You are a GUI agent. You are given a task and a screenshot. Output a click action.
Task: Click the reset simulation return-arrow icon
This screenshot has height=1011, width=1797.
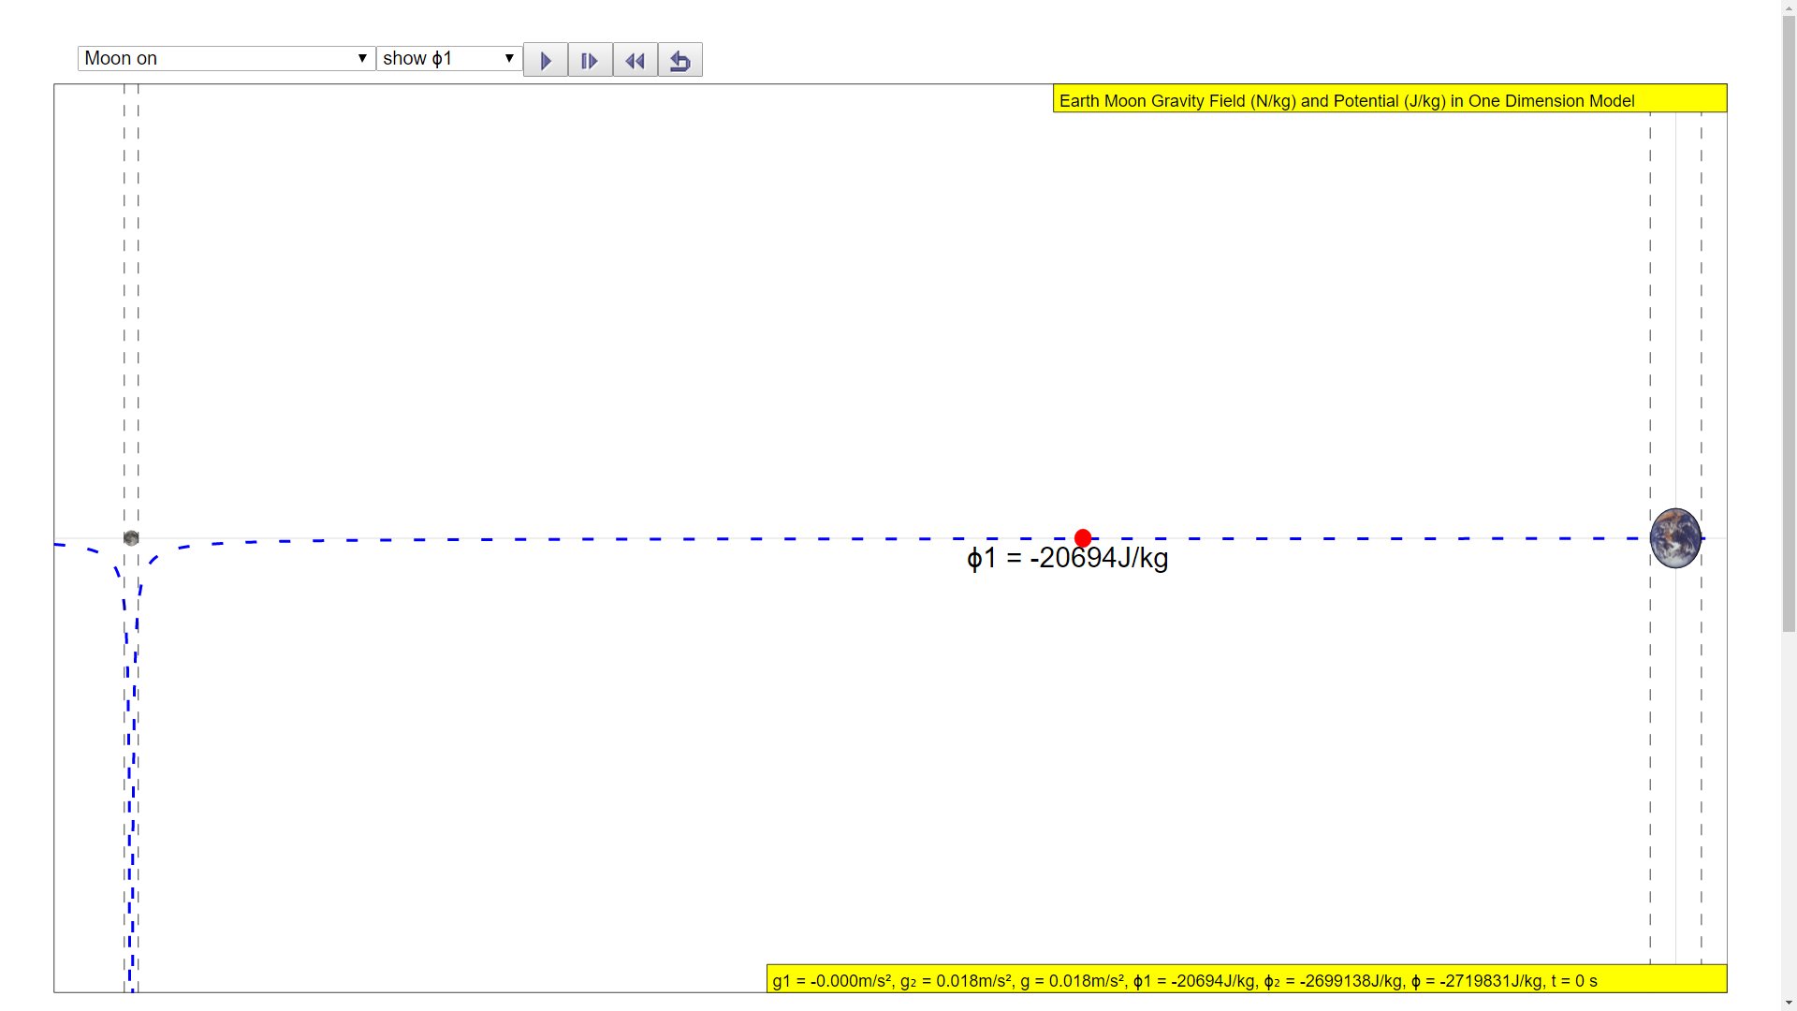point(680,61)
